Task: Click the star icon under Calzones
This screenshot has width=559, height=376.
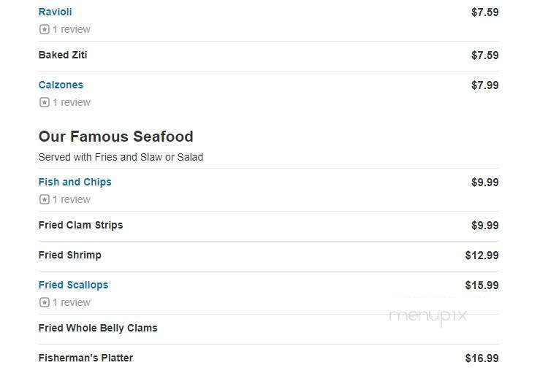Action: (x=44, y=103)
